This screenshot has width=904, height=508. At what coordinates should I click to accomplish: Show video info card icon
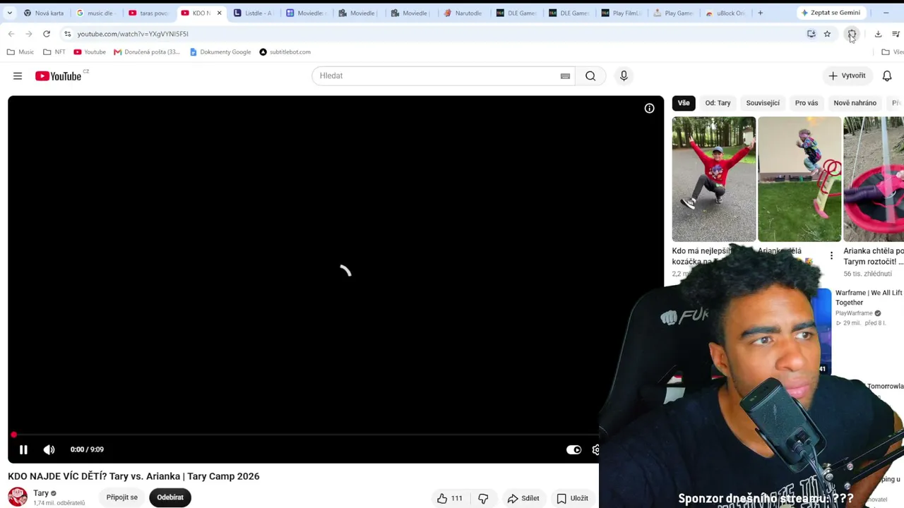click(649, 108)
